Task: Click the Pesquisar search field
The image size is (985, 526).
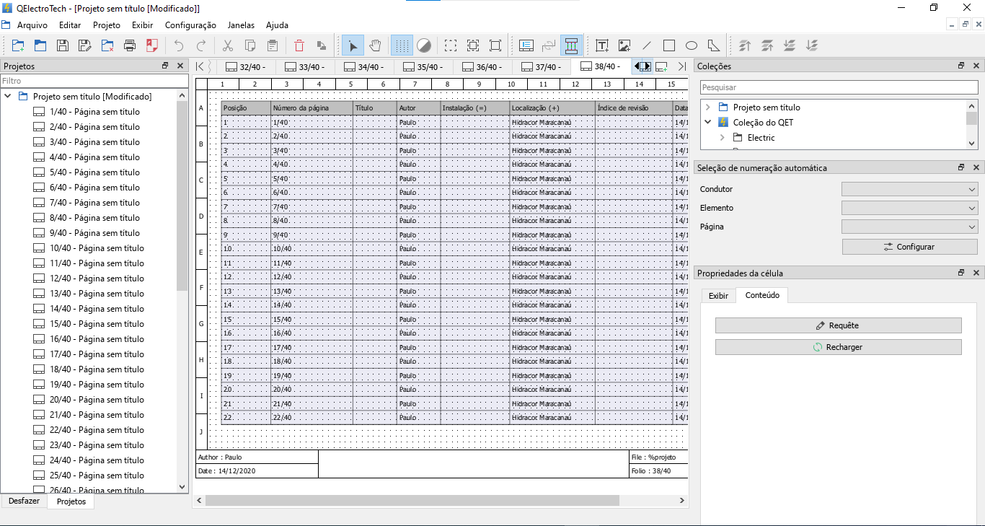Action: pyautogui.click(x=839, y=87)
